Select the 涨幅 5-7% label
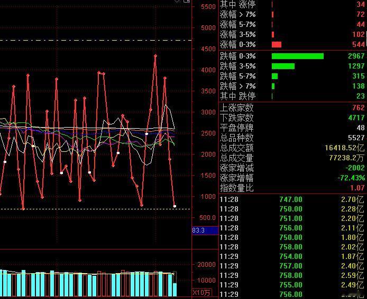367x299 pixels. point(237,24)
